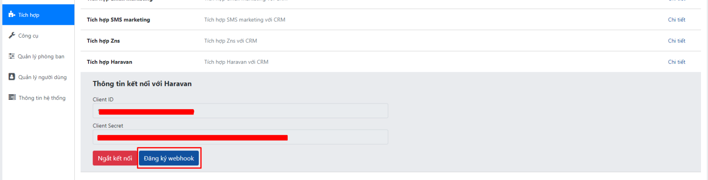Viewport: 708px width, 180px height.
Task: Open Thông tin hệ thống page
Action: coord(42,98)
